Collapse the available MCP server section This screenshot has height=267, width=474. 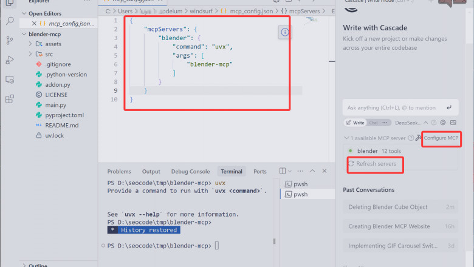tap(346, 138)
